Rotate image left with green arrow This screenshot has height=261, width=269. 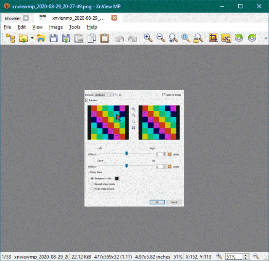pyautogui.click(x=239, y=38)
